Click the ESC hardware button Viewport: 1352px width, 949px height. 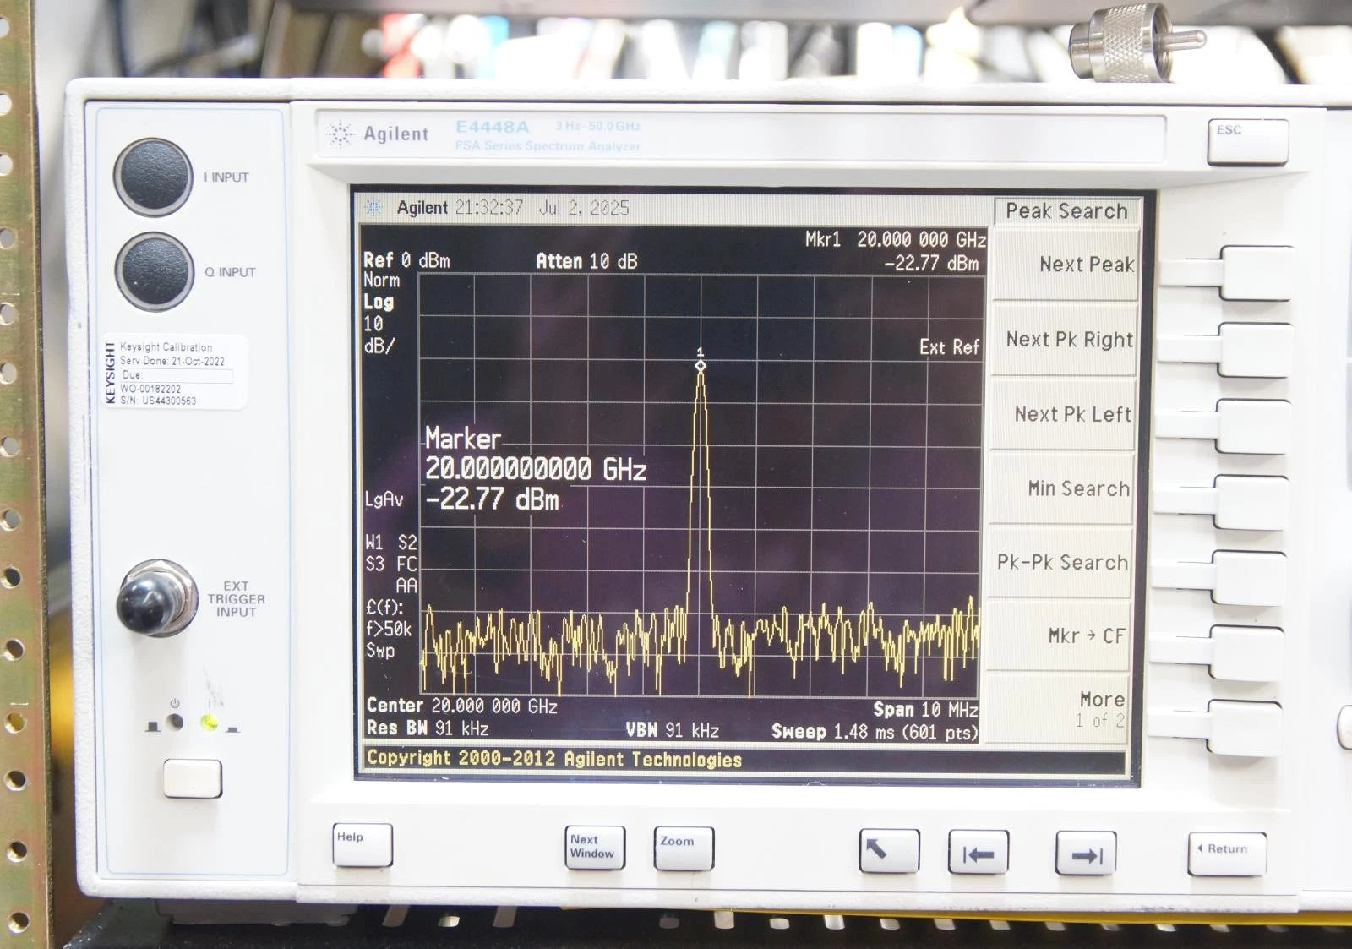pyautogui.click(x=1247, y=141)
